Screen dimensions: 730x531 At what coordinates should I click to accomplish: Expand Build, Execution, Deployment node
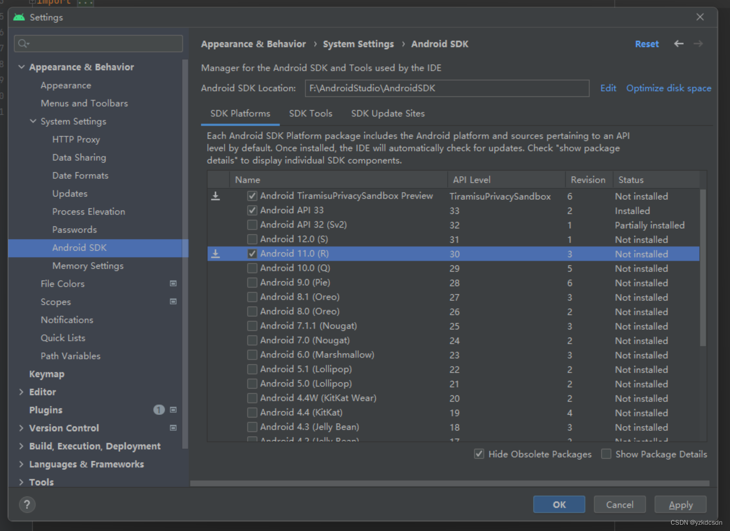pyautogui.click(x=21, y=446)
